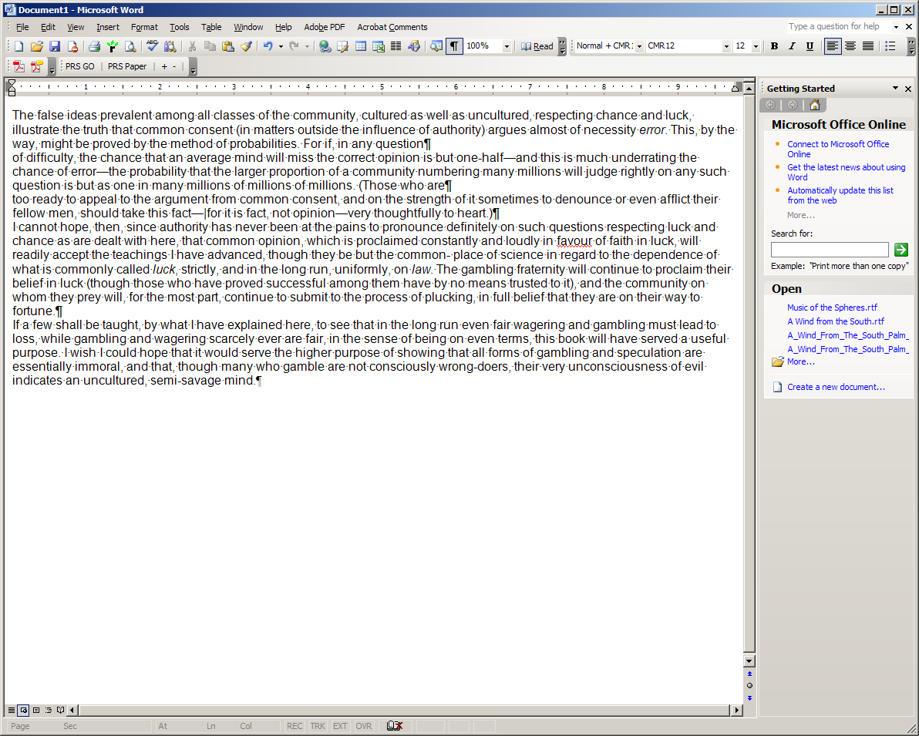919x736 pixels.
Task: Open the Permission icon on the toolbar
Action: pyautogui.click(x=72, y=46)
